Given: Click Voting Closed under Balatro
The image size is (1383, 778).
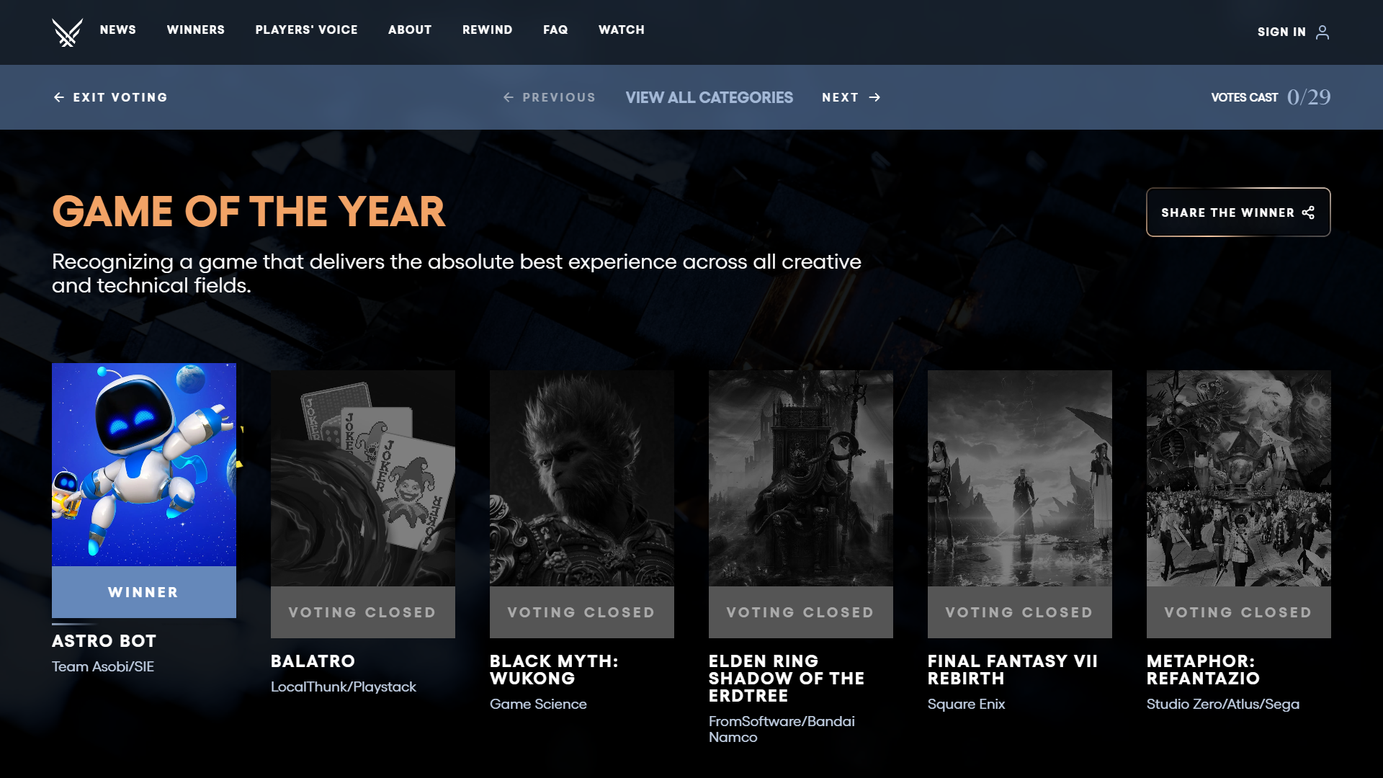Looking at the screenshot, I should pyautogui.click(x=363, y=612).
